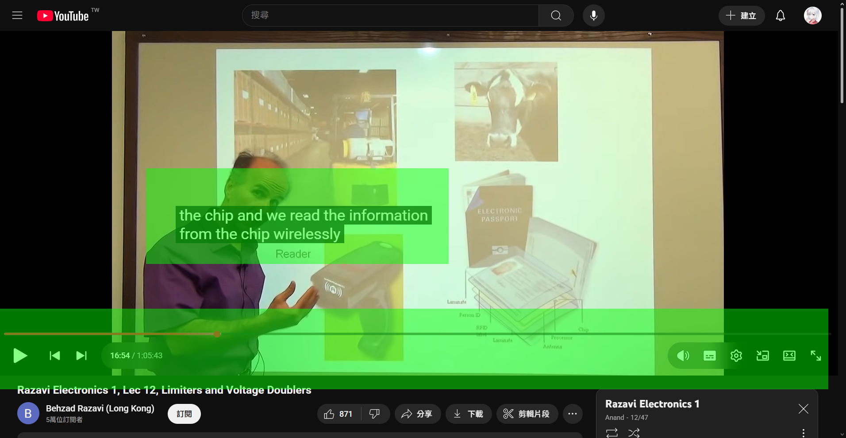Create a clip with 剪輯片段
Viewport: 846px width, 438px height.
point(527,414)
